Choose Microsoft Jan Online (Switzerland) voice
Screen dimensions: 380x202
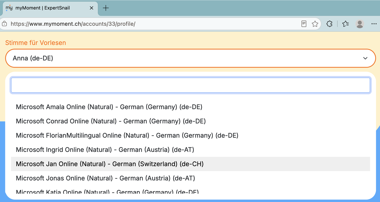(191, 164)
